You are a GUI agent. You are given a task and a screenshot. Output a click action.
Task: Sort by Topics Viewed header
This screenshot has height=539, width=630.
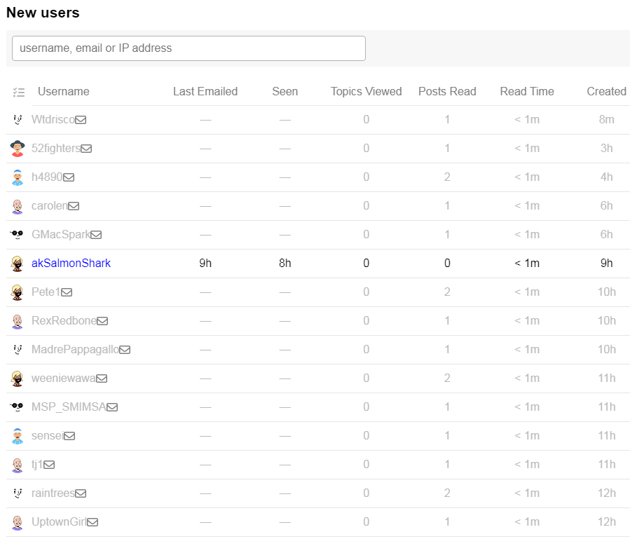(x=366, y=91)
